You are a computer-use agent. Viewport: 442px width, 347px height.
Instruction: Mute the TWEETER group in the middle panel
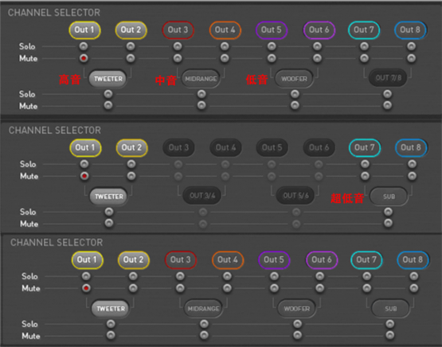point(109,223)
